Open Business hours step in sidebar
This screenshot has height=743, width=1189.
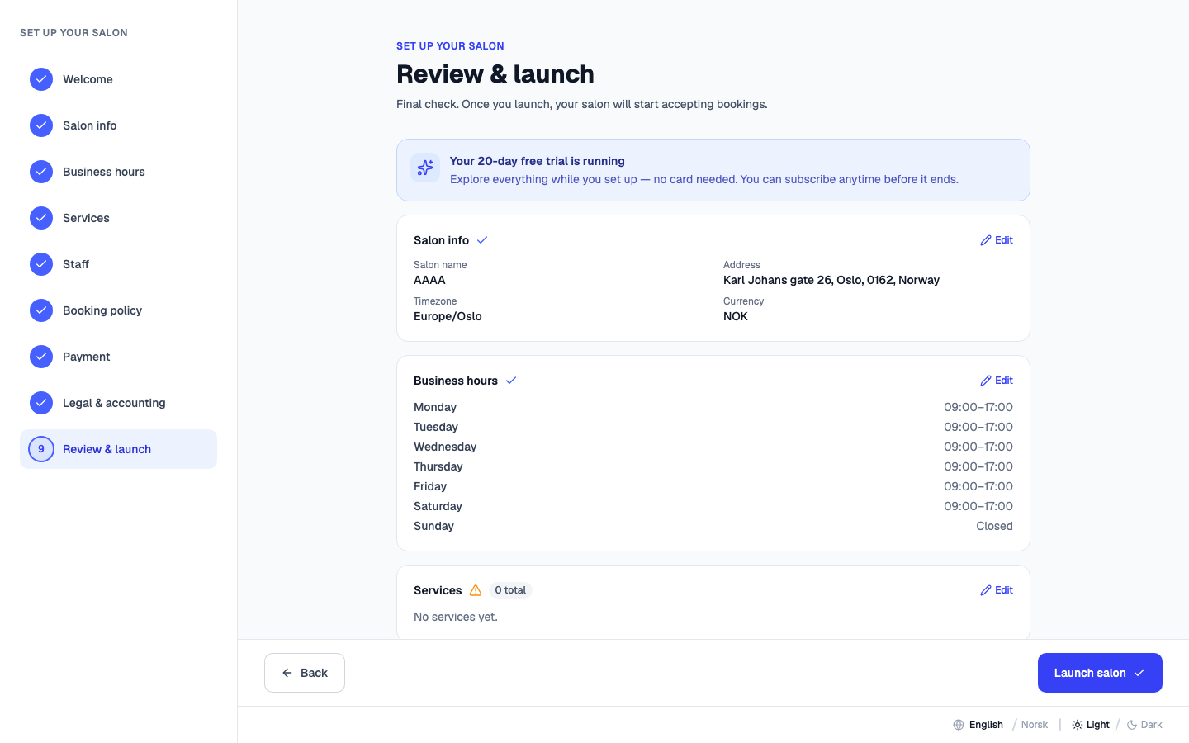pyautogui.click(x=118, y=172)
